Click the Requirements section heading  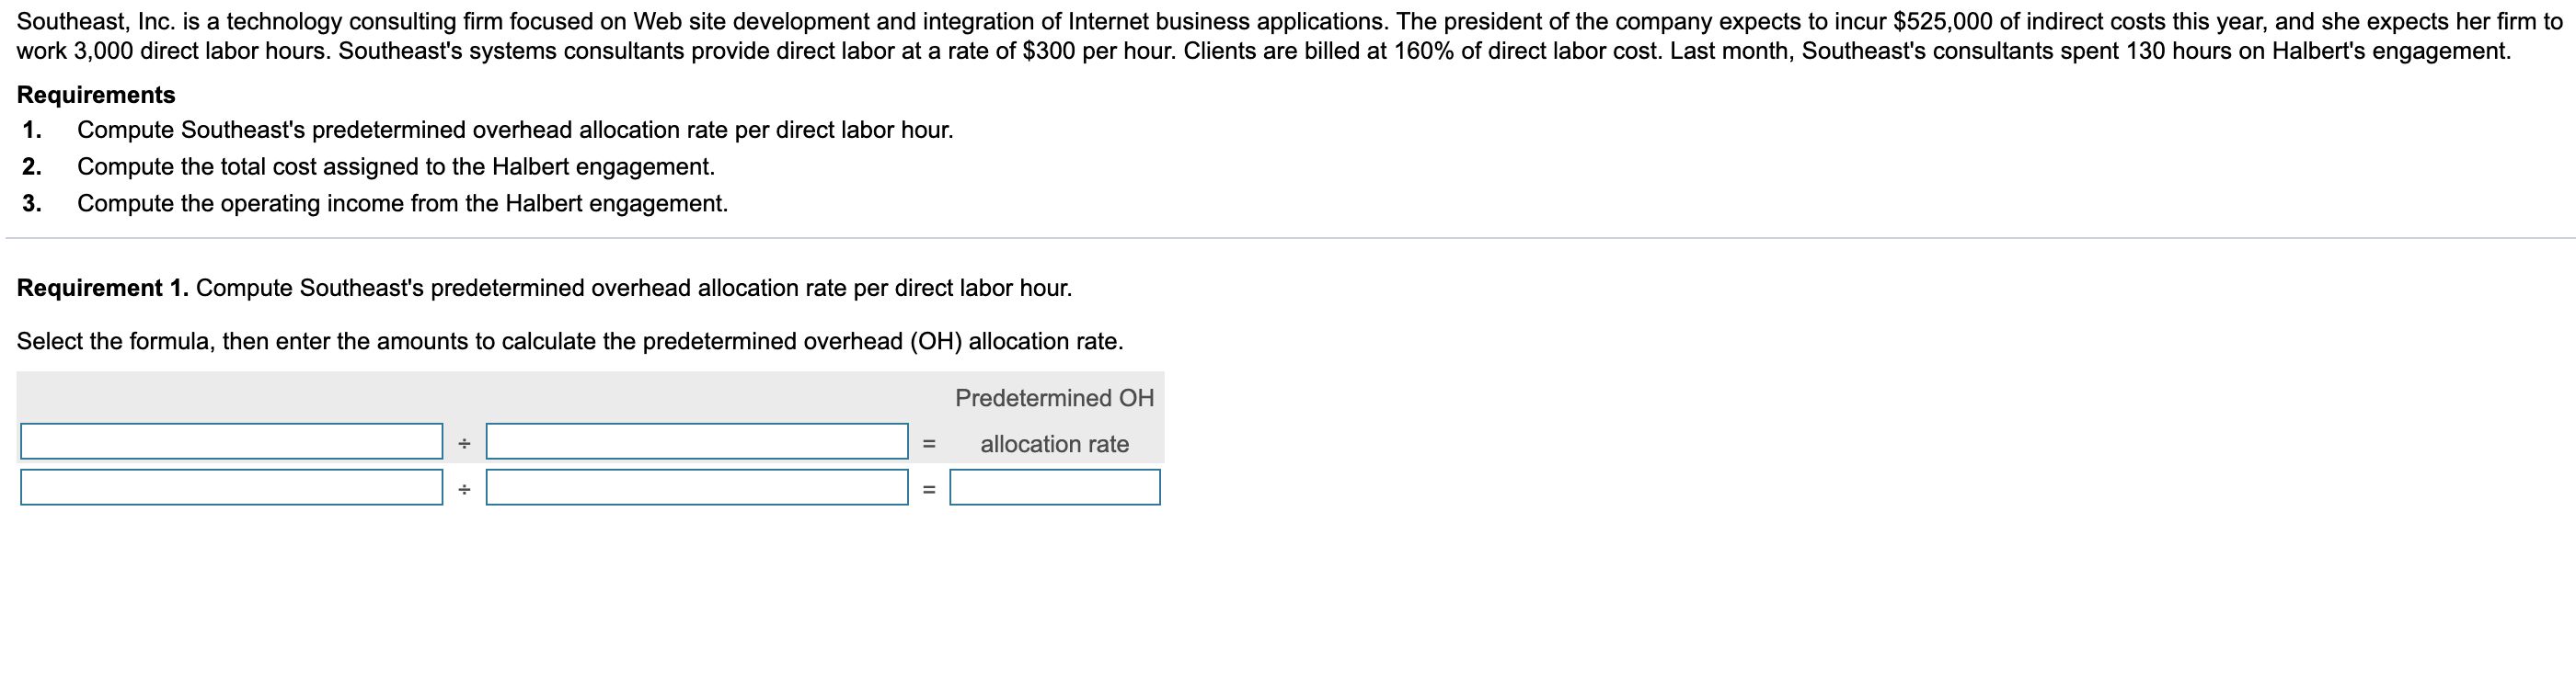96,96
